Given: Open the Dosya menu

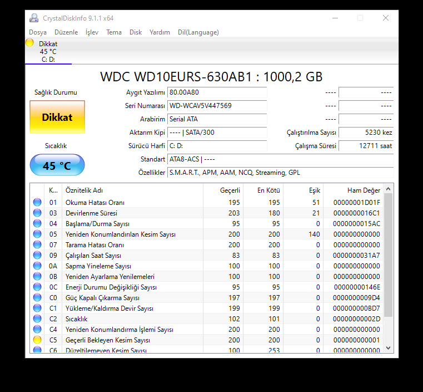Looking at the screenshot, I should (x=38, y=32).
